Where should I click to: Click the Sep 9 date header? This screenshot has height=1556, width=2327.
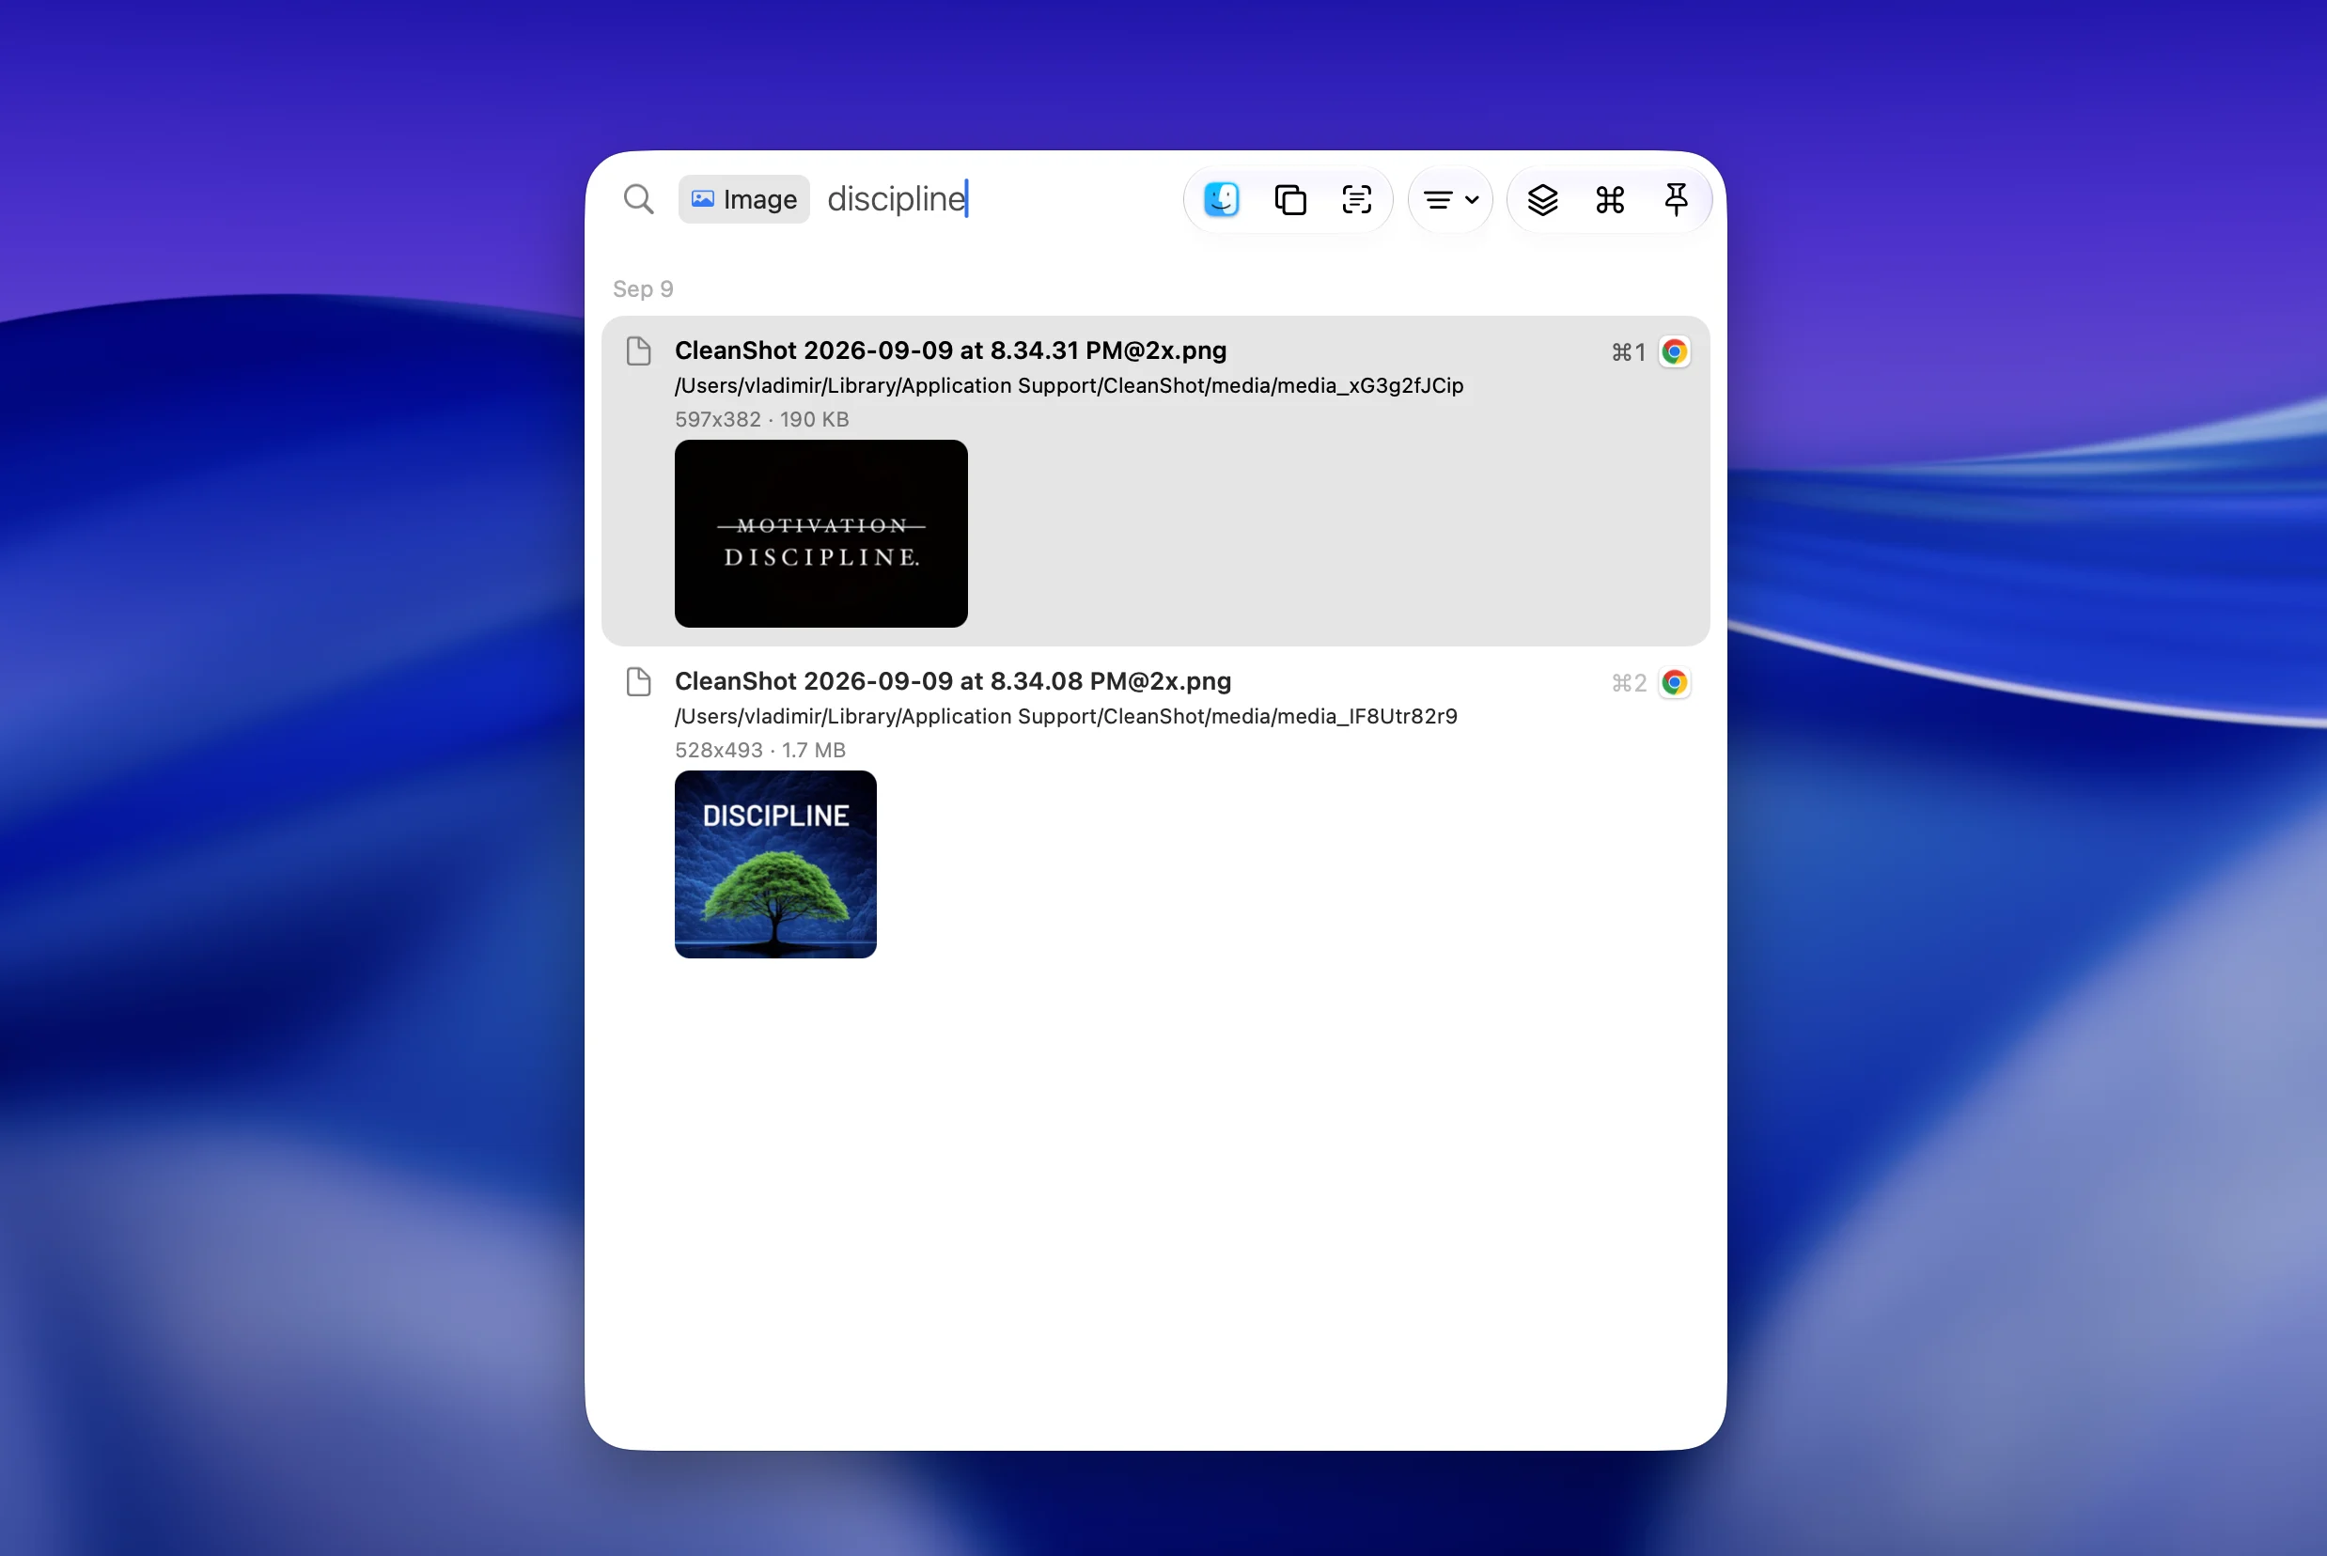pyautogui.click(x=643, y=288)
